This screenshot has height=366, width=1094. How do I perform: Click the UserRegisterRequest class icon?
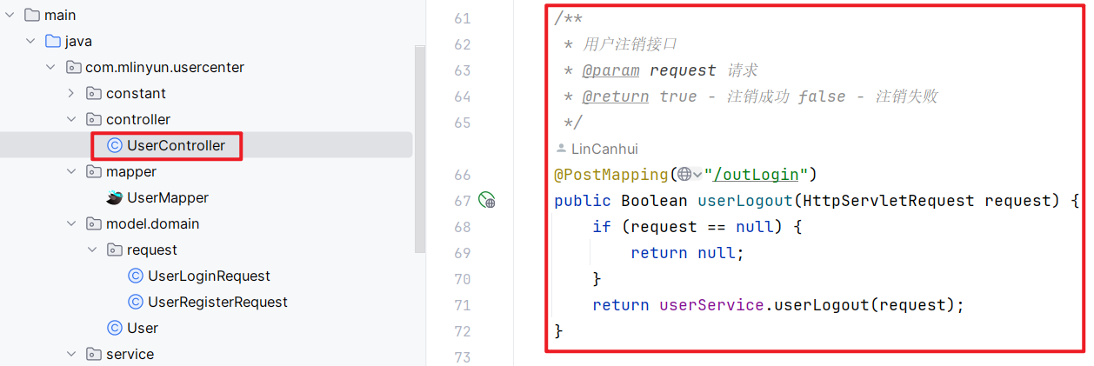(135, 302)
